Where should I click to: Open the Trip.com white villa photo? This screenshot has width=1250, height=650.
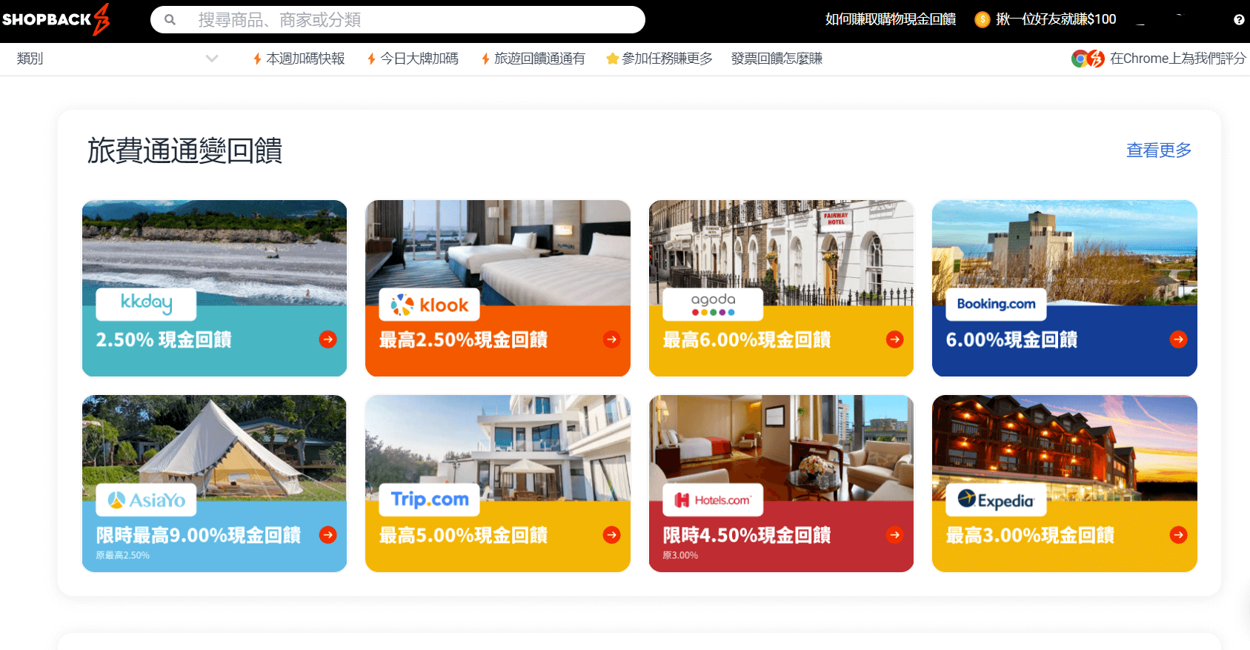click(x=498, y=448)
